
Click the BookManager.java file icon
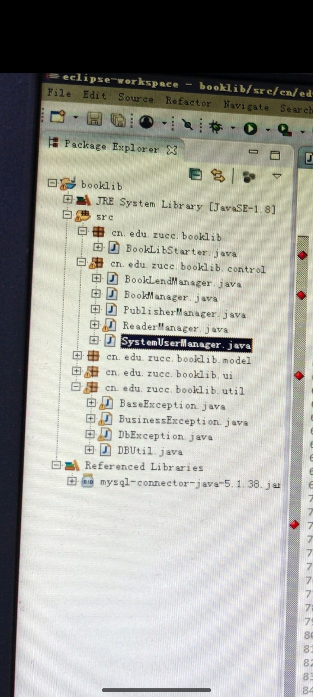[x=112, y=294]
